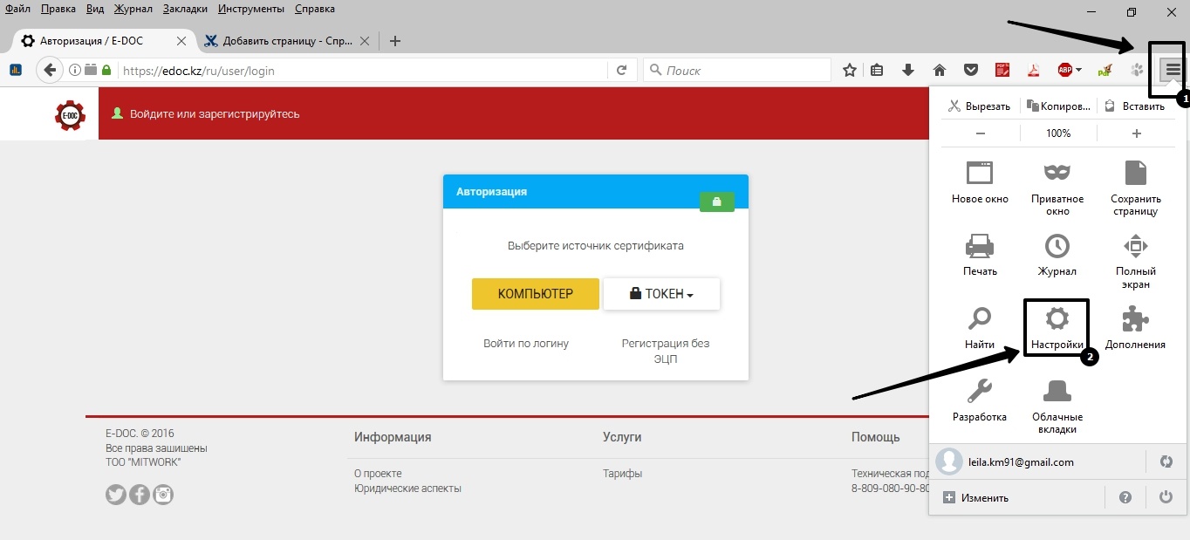Toggle Full screen (Полный экран) mode
The height and width of the screenshot is (540, 1190).
pos(1135,248)
